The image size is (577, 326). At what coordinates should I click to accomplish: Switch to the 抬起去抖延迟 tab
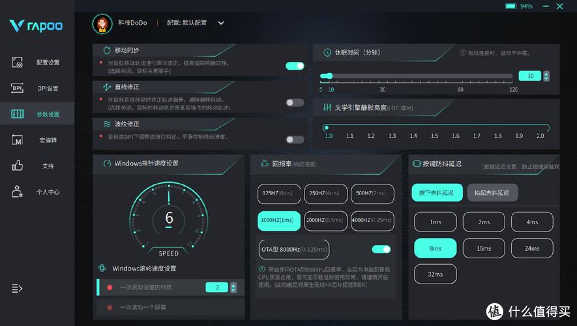click(492, 192)
